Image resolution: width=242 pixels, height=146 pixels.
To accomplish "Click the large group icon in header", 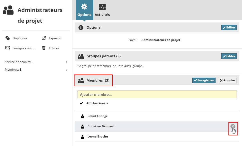I will point(8,10).
